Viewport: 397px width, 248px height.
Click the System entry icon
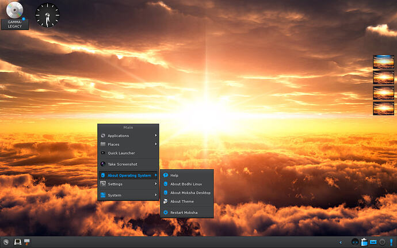click(x=103, y=195)
